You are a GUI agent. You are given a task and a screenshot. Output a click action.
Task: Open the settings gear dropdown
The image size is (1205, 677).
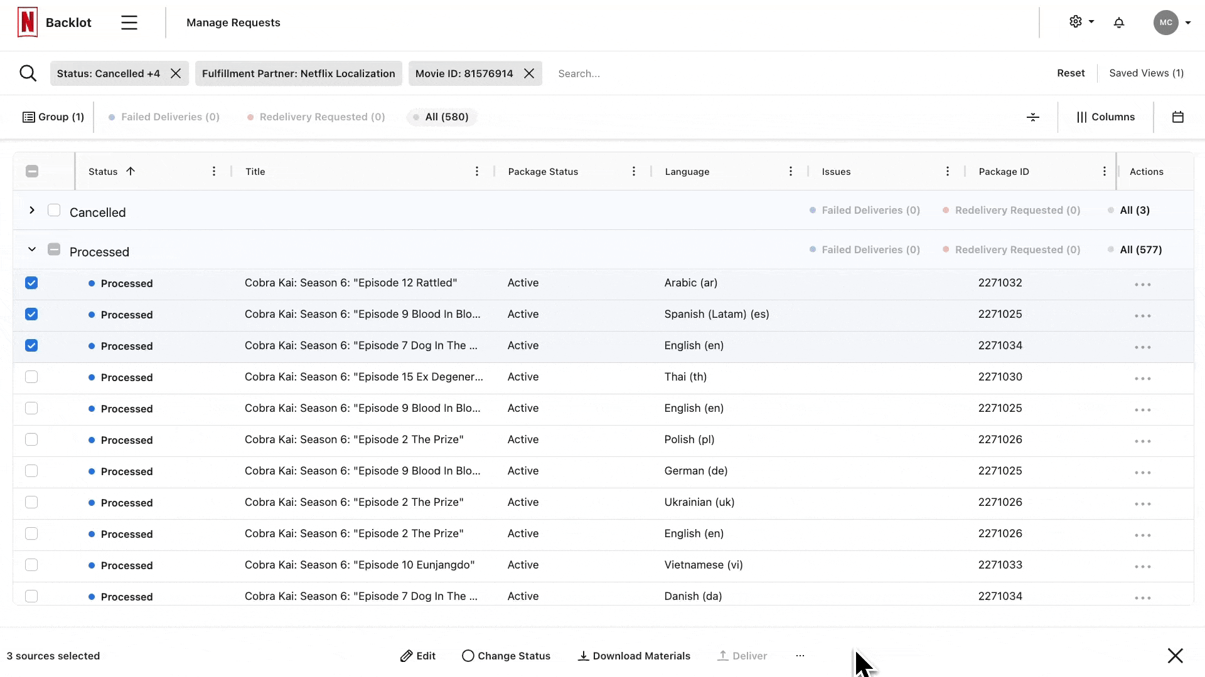point(1081,22)
